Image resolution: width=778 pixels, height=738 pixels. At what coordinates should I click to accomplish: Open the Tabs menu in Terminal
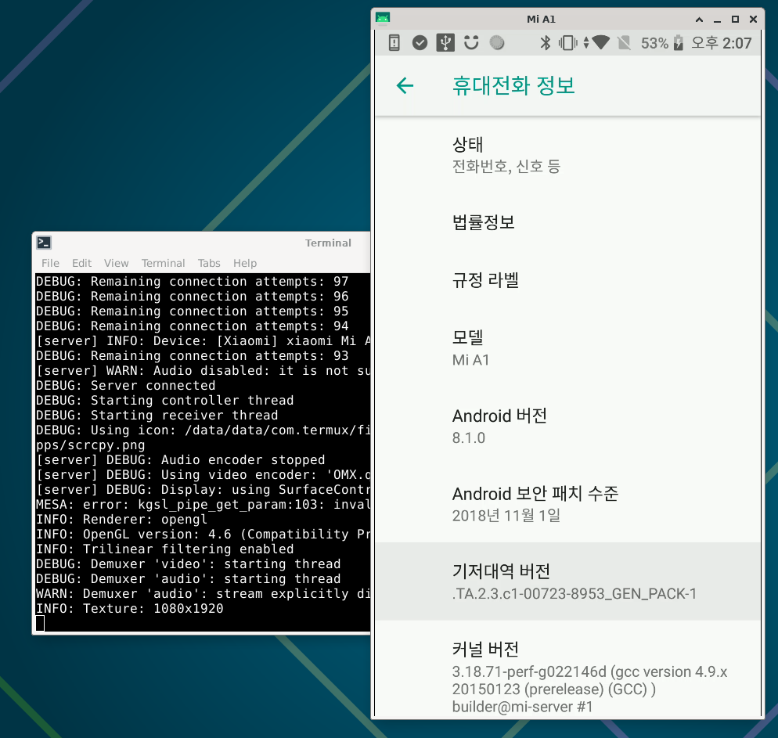pyautogui.click(x=209, y=263)
